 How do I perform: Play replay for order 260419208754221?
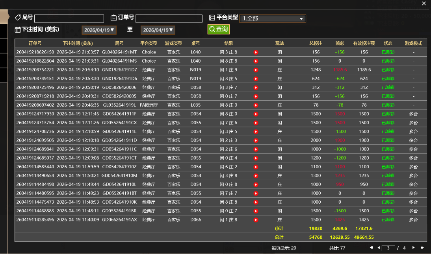[256, 70]
